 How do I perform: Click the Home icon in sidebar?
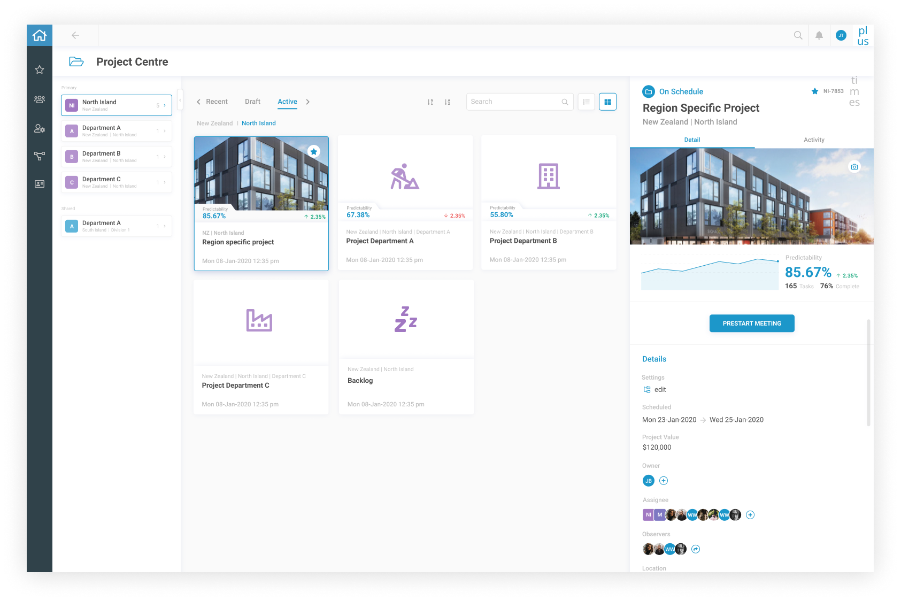click(x=40, y=35)
